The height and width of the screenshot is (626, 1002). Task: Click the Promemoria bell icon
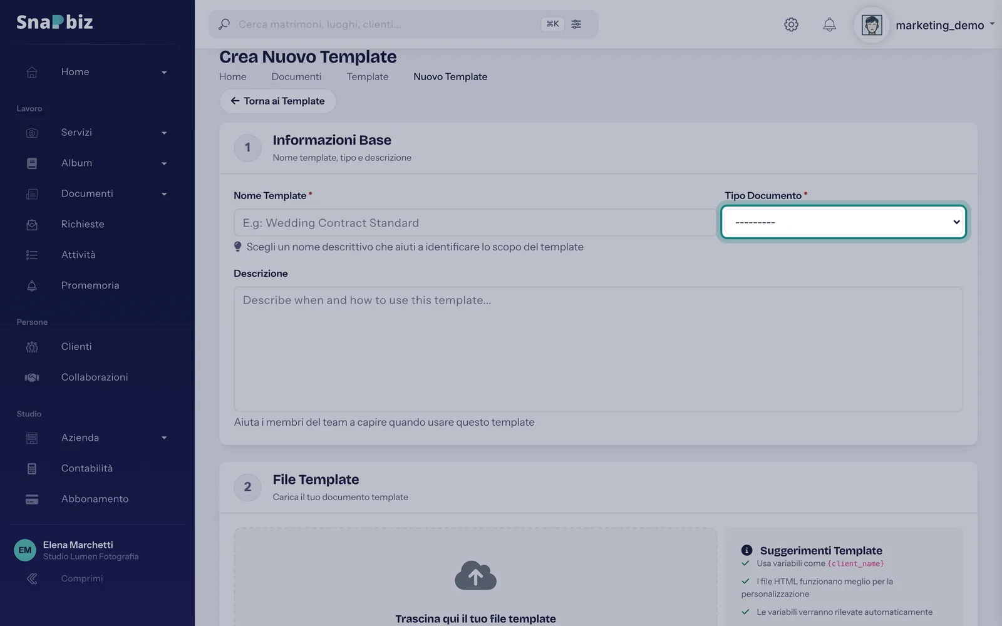click(32, 285)
